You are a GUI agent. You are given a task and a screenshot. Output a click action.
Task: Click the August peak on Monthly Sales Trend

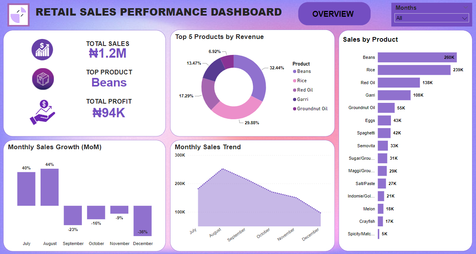pos(222,169)
